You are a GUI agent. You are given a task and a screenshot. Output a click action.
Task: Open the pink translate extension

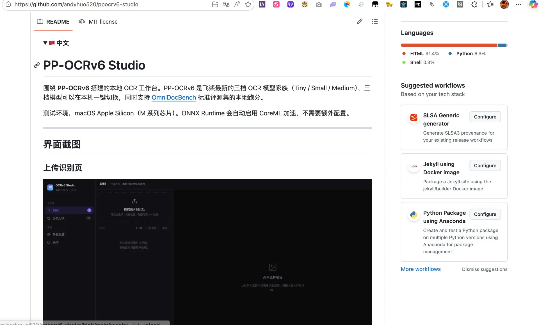(x=277, y=4)
